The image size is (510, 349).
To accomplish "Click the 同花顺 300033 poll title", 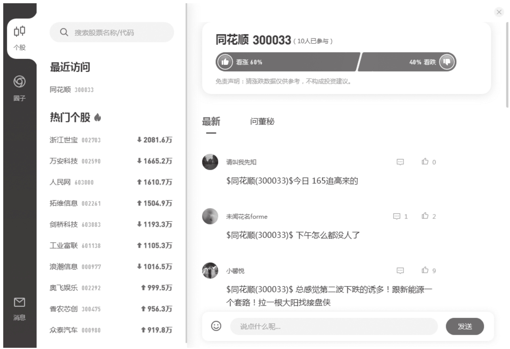I will point(254,40).
